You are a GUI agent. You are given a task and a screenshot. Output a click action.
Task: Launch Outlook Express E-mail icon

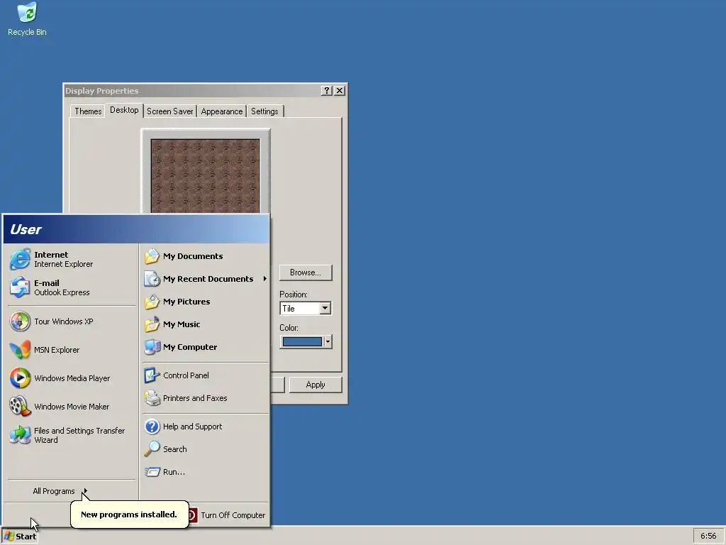pyautogui.click(x=20, y=287)
